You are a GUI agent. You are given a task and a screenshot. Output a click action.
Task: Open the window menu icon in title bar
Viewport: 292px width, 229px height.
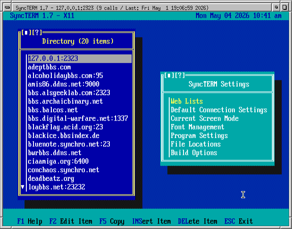[x=8, y=8]
